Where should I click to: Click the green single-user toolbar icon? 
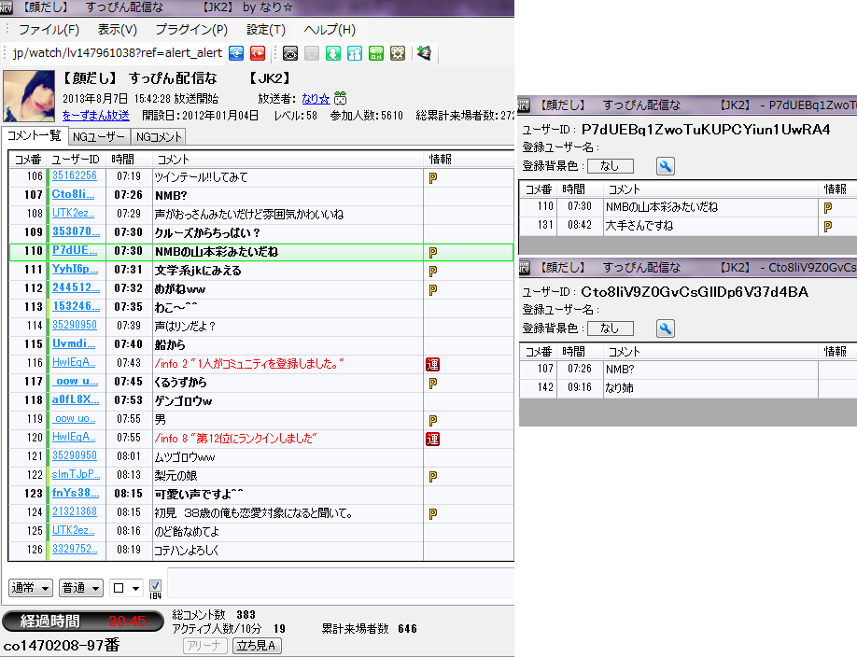[333, 53]
